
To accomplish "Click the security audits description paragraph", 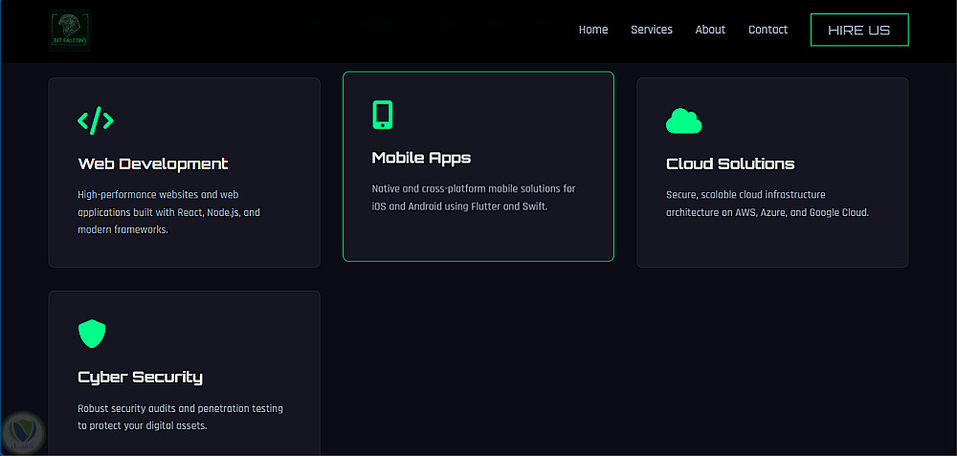I will [180, 417].
